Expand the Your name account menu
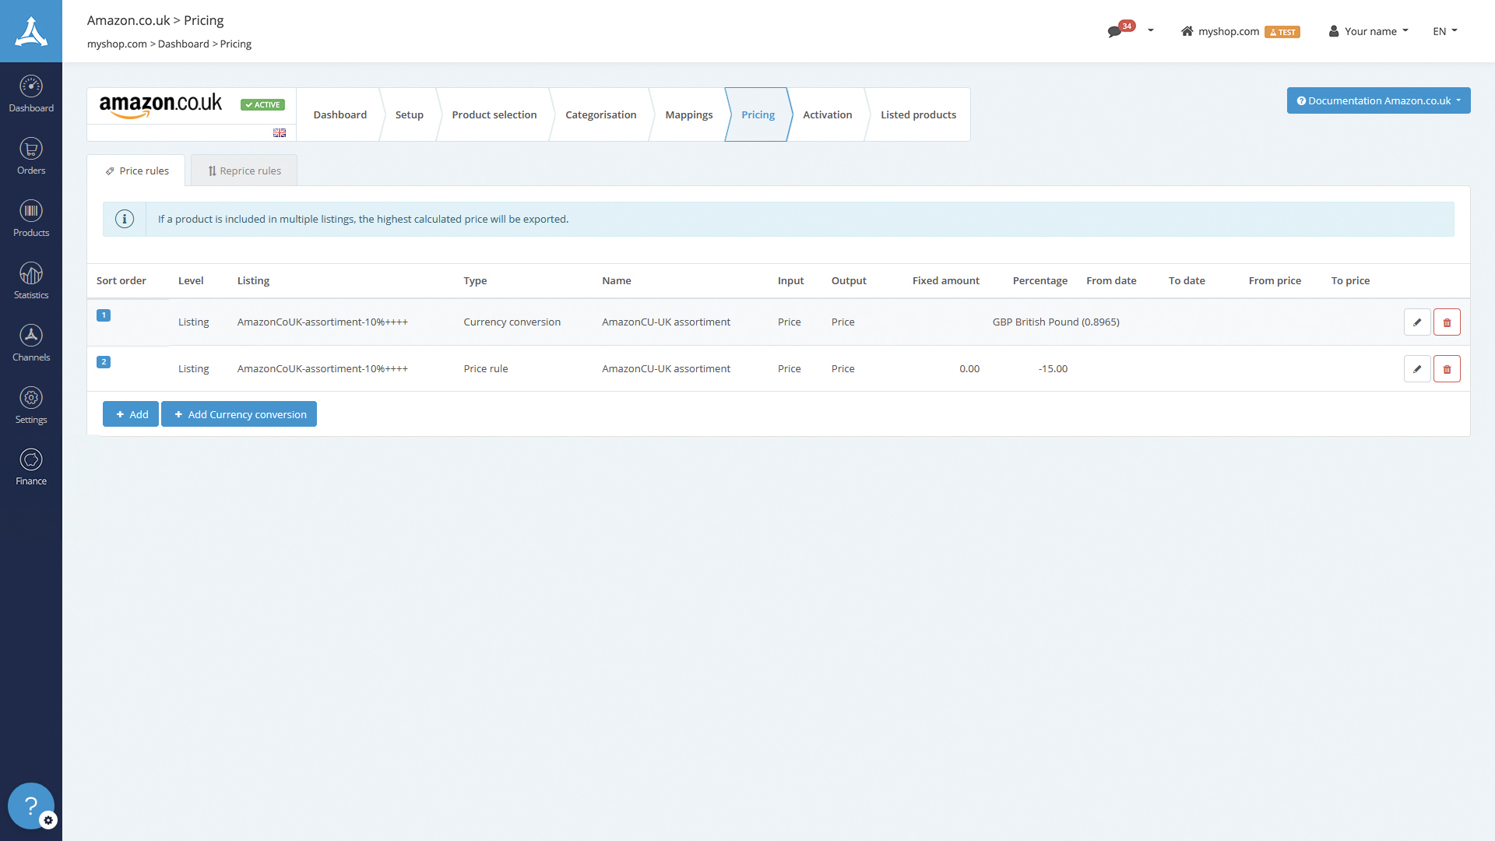The height and width of the screenshot is (841, 1495). [x=1368, y=31]
